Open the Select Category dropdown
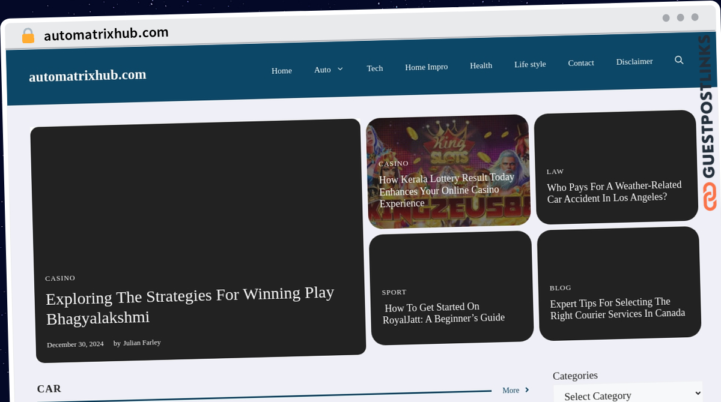721x402 pixels. tap(628, 394)
